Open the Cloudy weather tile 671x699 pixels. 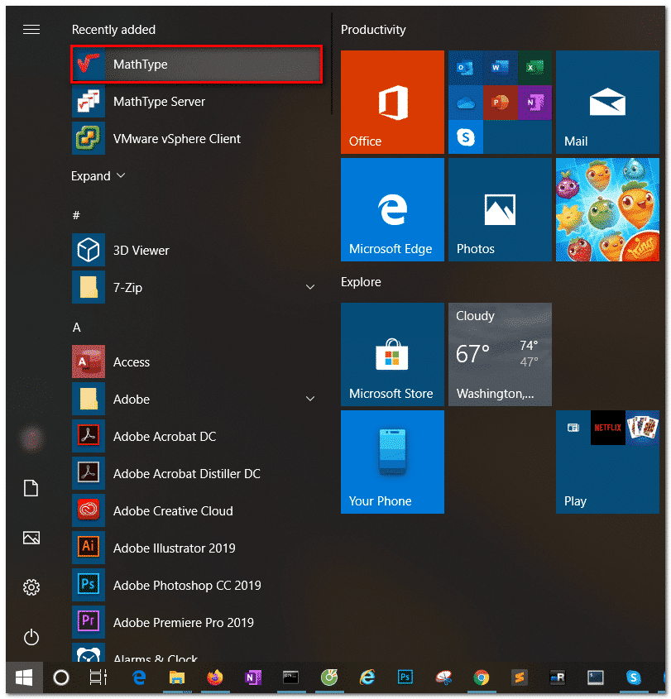(500, 354)
